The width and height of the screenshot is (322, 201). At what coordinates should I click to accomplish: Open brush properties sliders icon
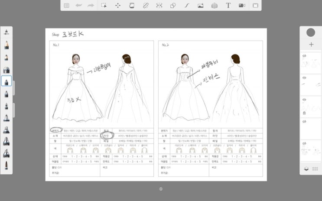7,32
